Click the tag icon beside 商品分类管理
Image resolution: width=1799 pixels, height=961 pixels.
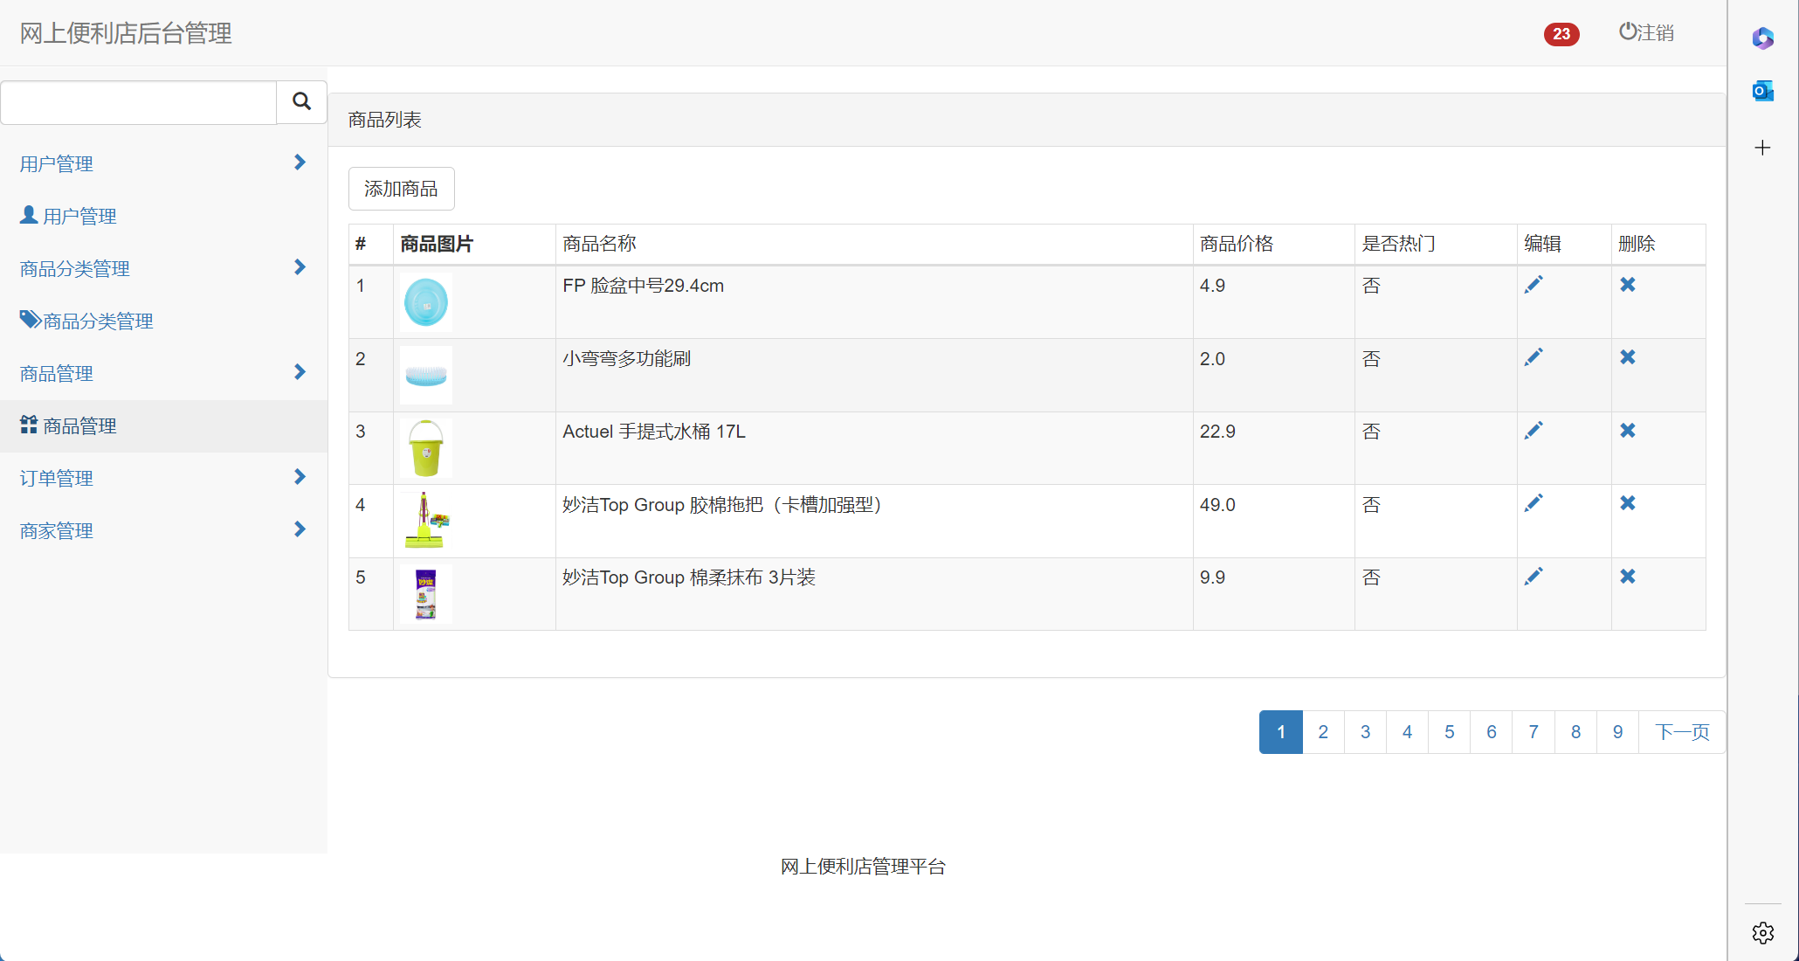[29, 319]
